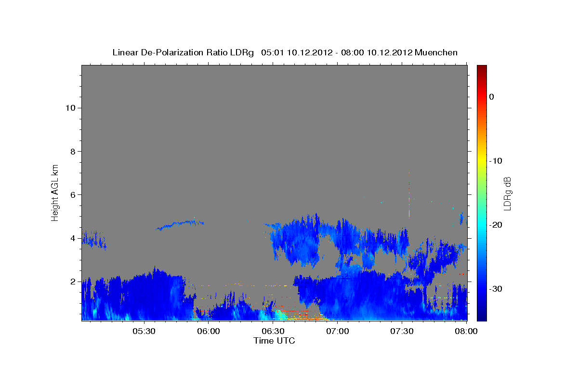Click the dark red top of the colorbar
Image resolution: width=578 pixels, height=385 pixels.
pos(482,68)
